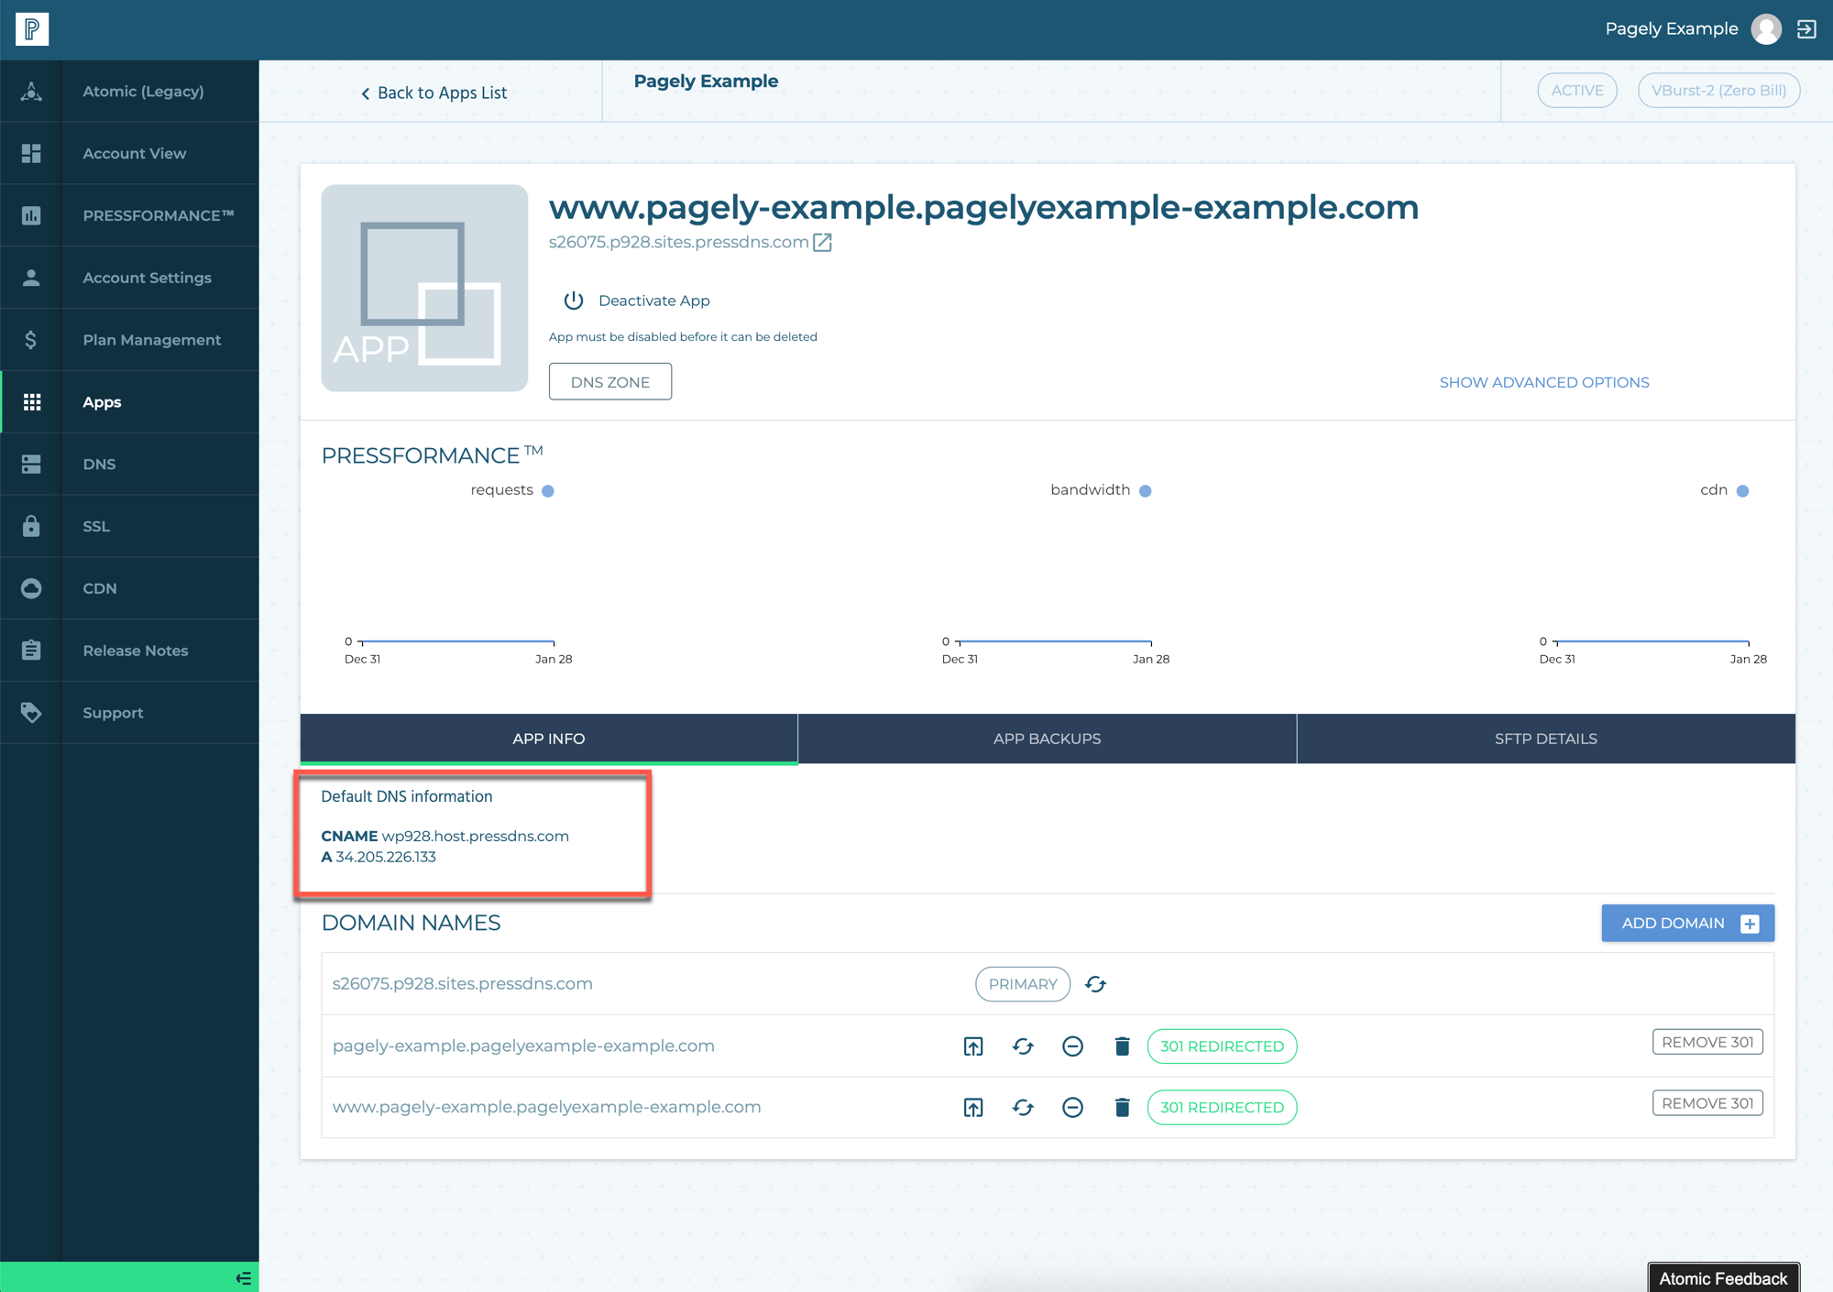This screenshot has width=1833, height=1292.
Task: Click the logout icon
Action: click(x=1806, y=29)
